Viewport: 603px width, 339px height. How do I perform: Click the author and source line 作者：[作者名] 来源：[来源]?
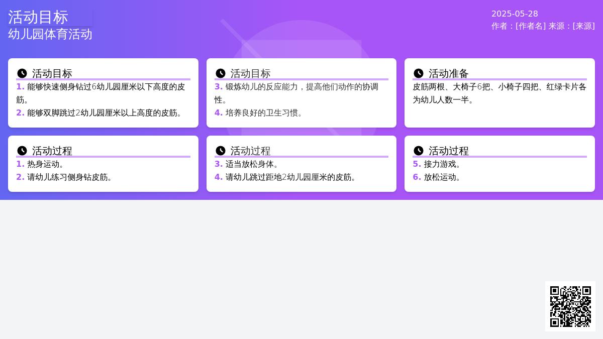point(543,26)
